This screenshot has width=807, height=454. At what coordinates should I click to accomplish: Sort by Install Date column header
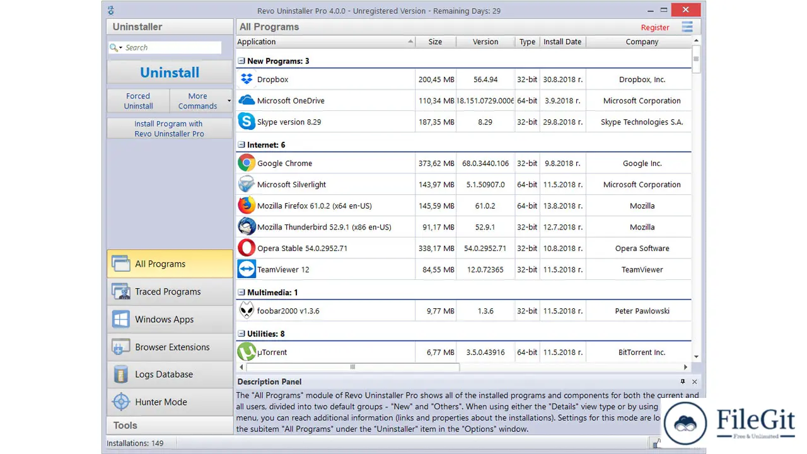[x=562, y=42]
